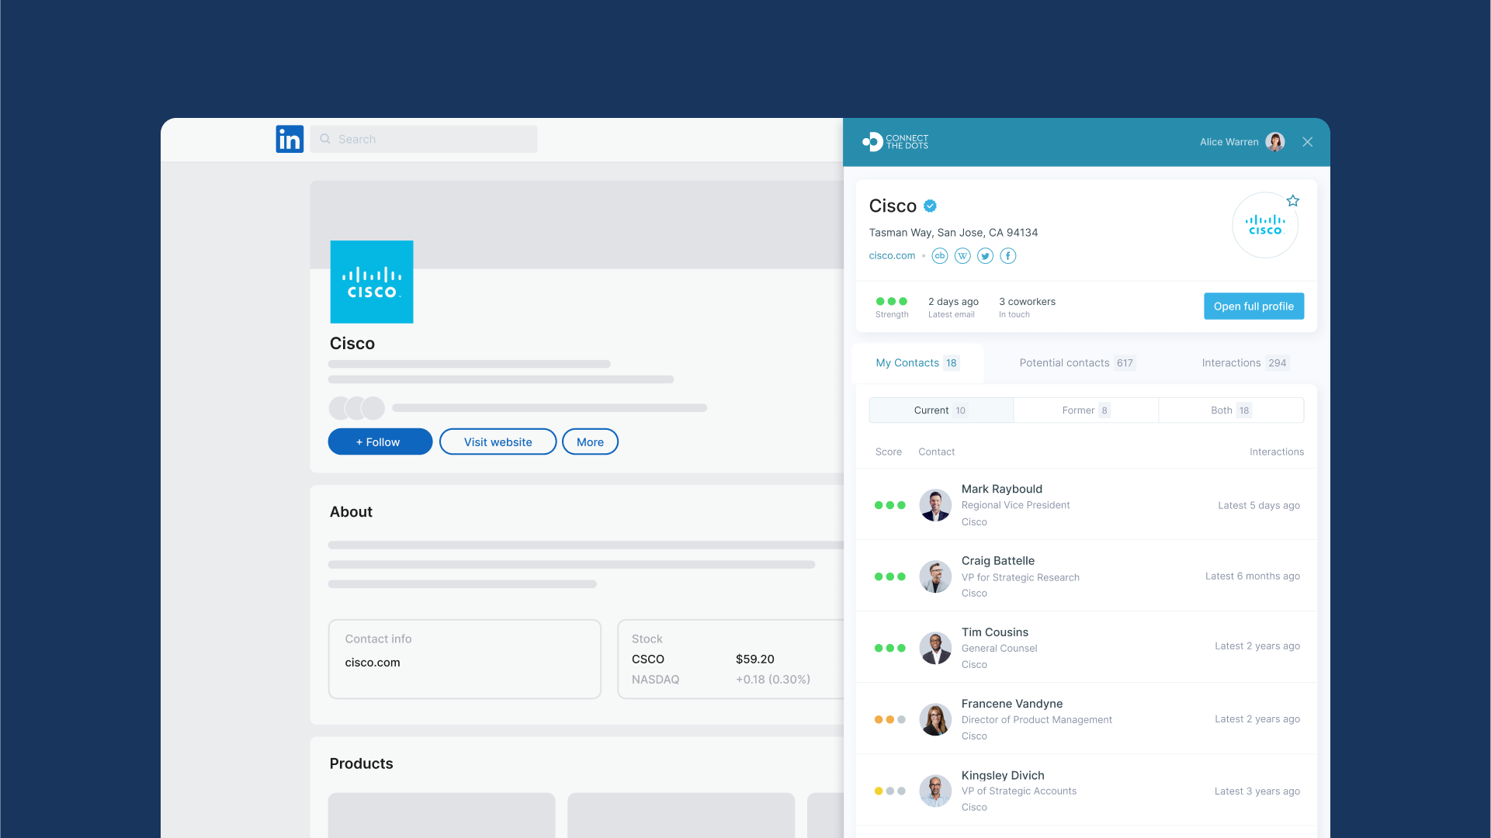Select the Current contacts filter
The width and height of the screenshot is (1491, 838).
[940, 410]
